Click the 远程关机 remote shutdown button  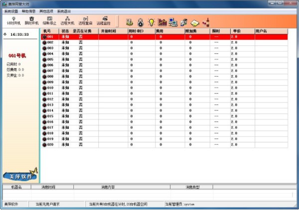tap(67, 21)
